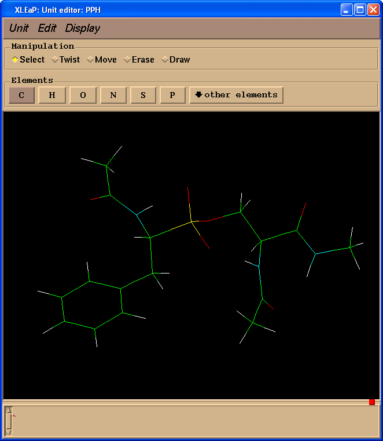Viewport: 383px width, 441px height.
Task: Expand the other elements dropdown
Action: [x=237, y=95]
